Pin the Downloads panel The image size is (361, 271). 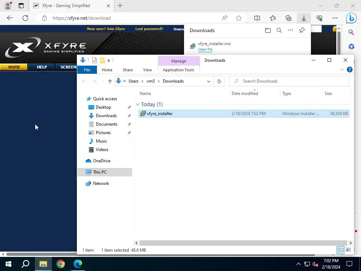[302, 30]
